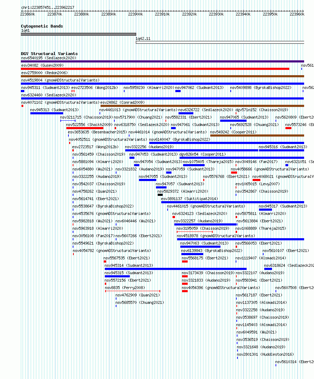Click esv2723517 (Wong2012b) label

[x=95, y=147]
